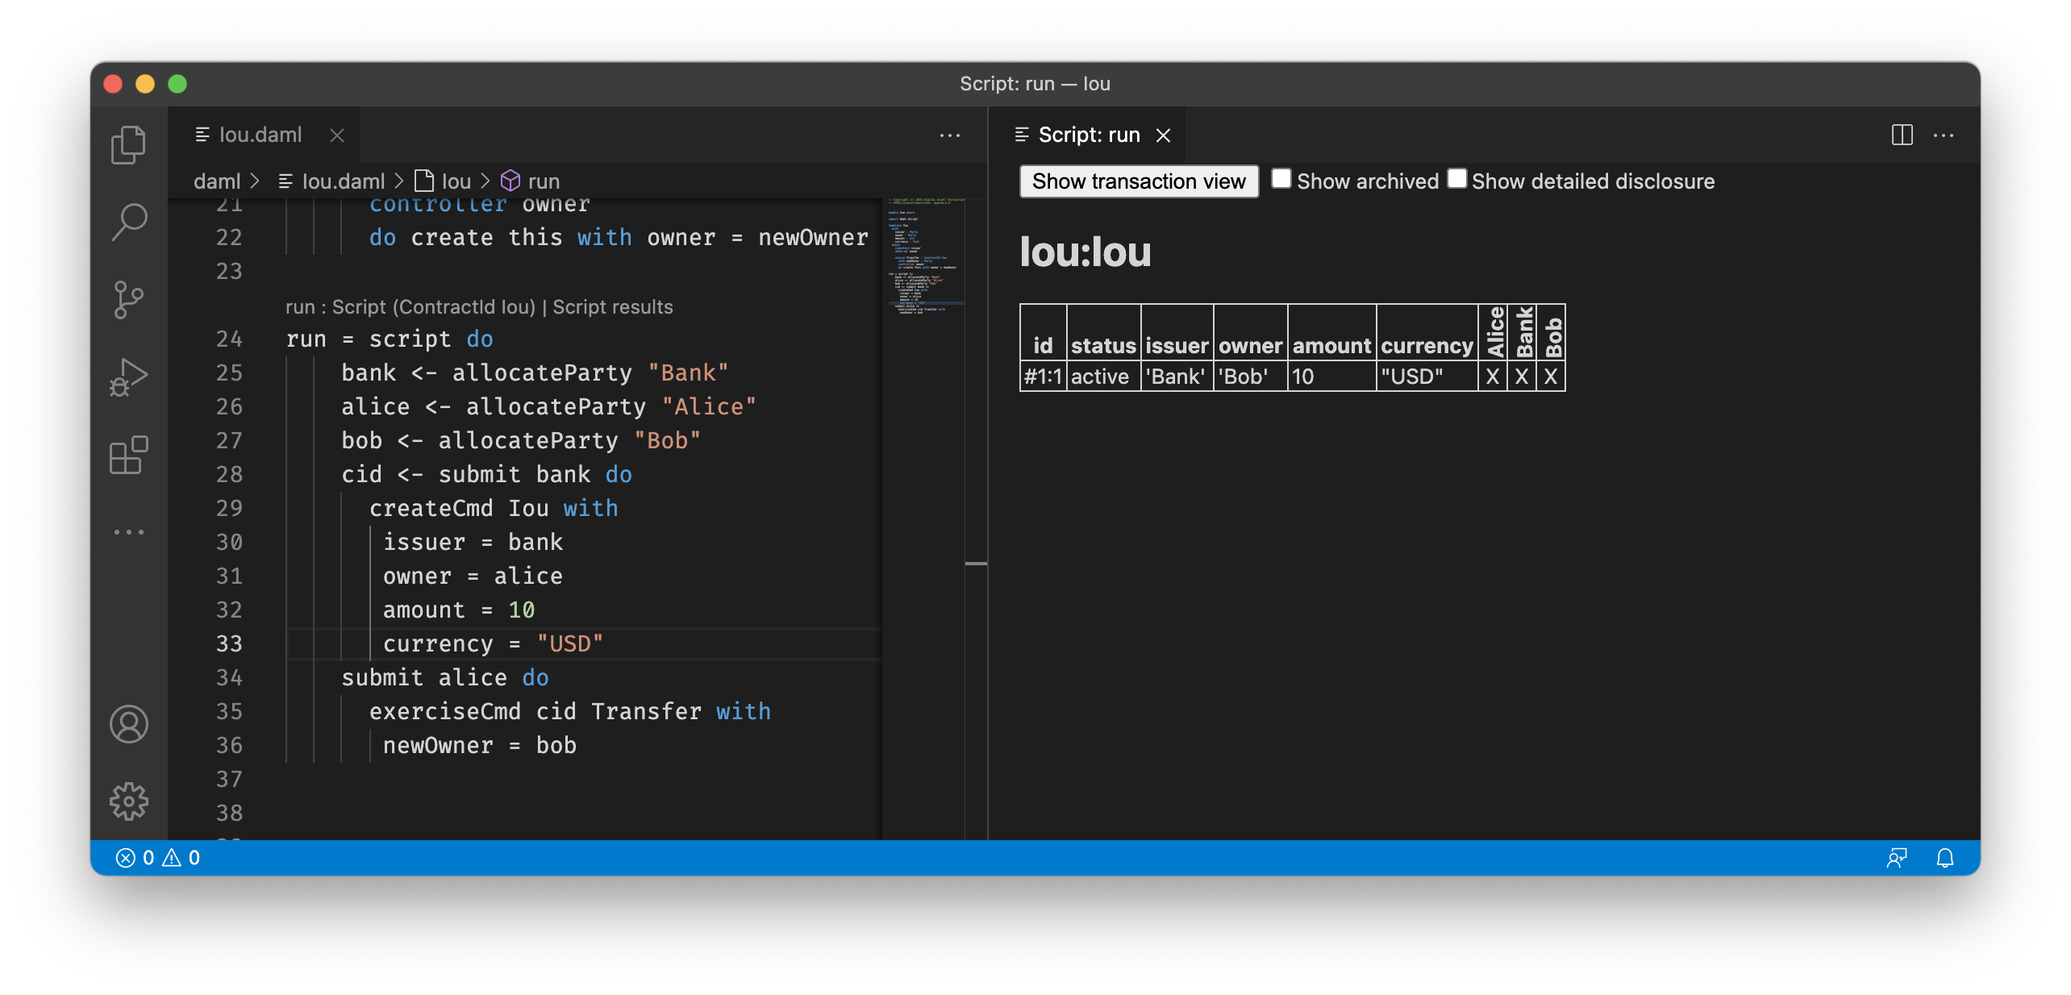2071x995 pixels.
Task: Expand the daml breadcrumb chevron
Action: click(x=255, y=181)
